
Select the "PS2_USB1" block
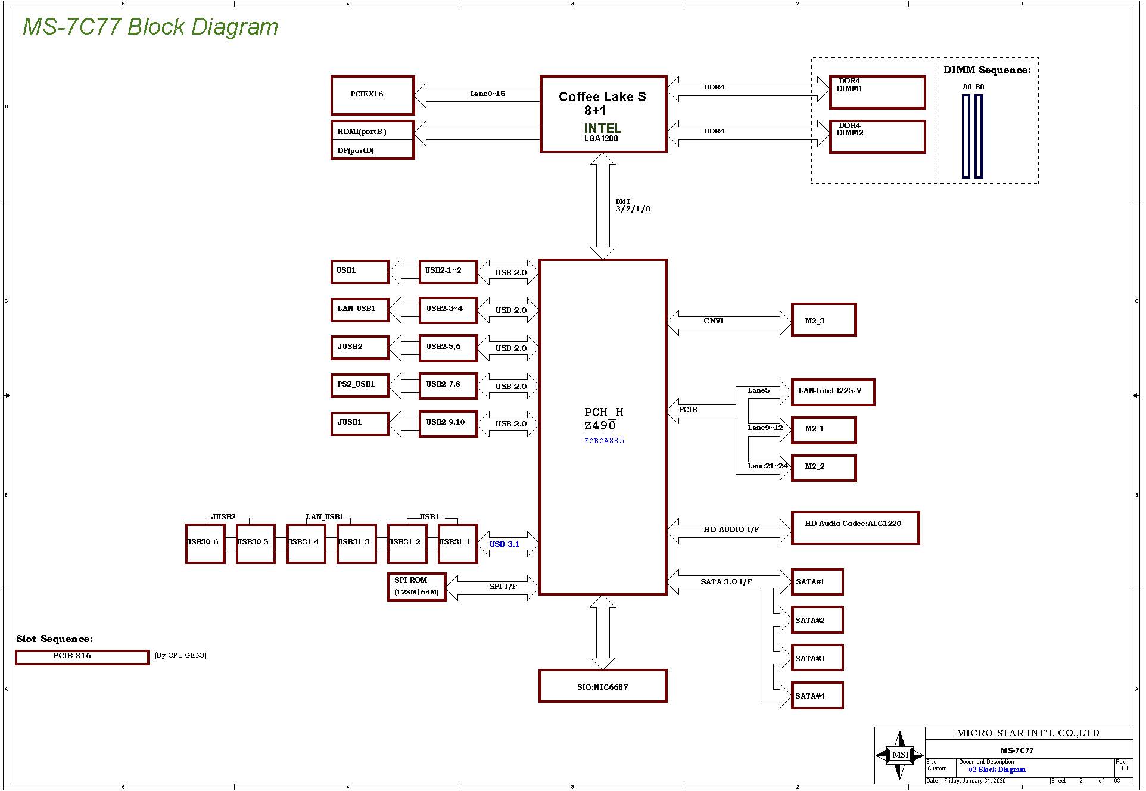(x=360, y=385)
